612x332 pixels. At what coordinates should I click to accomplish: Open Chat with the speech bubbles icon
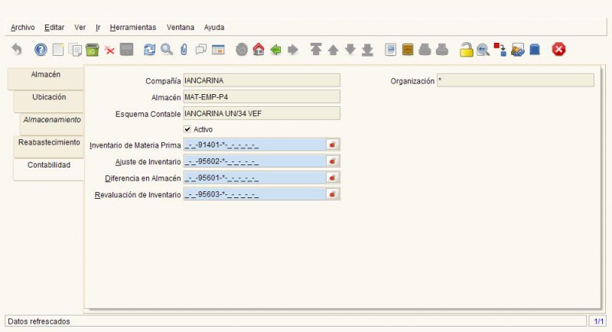tap(201, 50)
